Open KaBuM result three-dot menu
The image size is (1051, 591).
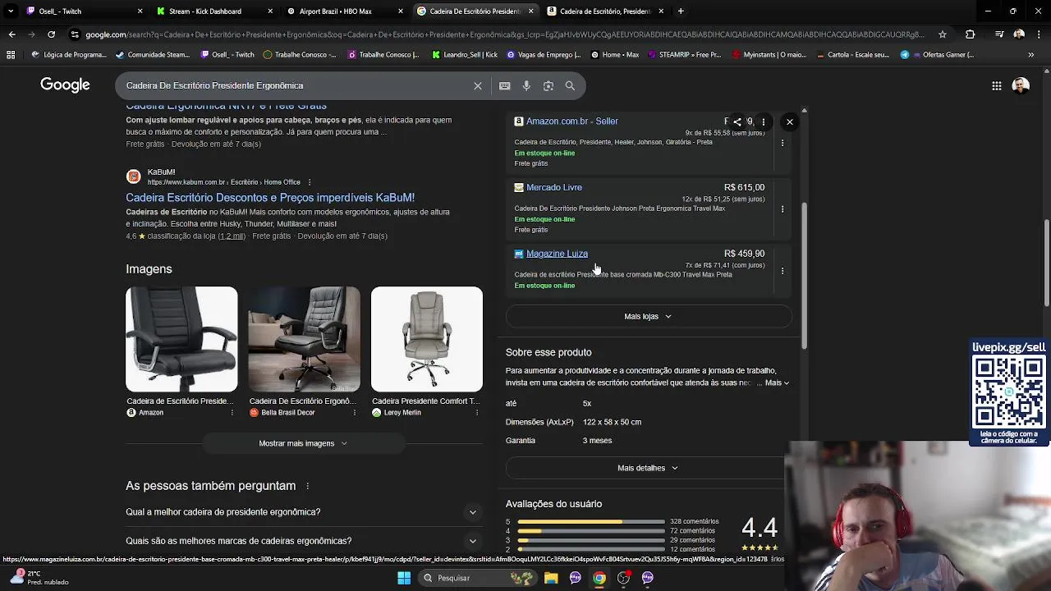[x=309, y=182]
